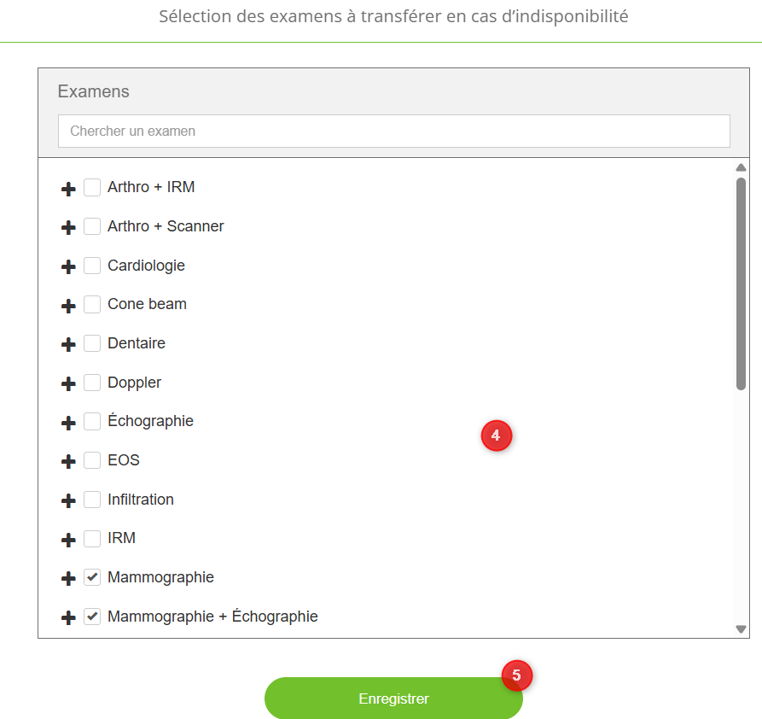762x719 pixels.
Task: Open the Échographie sub-list plus icon
Action: click(x=69, y=423)
